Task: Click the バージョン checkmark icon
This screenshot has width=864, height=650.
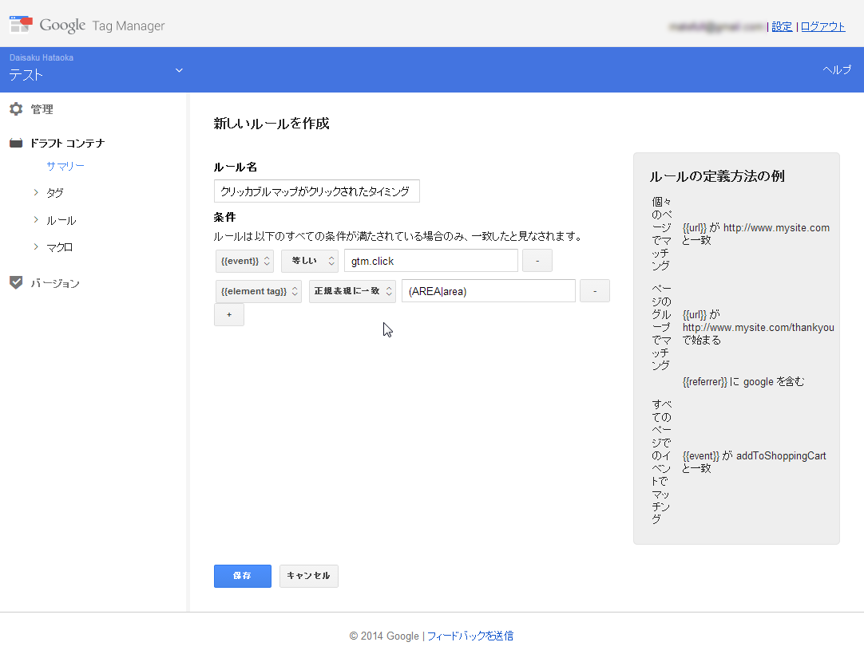Action: tap(16, 283)
